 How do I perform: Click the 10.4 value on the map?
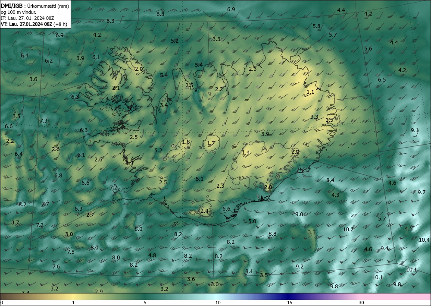click(424, 240)
